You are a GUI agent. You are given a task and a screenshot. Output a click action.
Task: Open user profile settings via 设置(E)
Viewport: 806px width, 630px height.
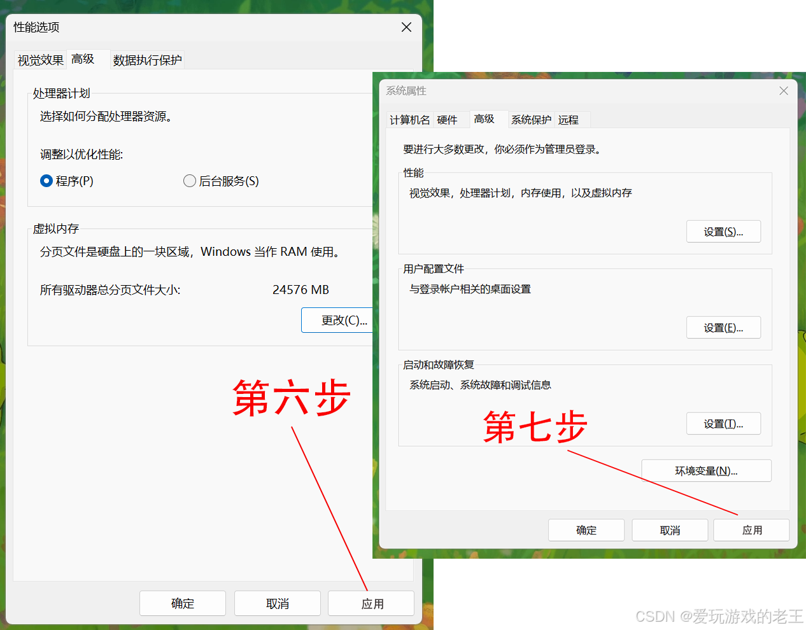723,327
